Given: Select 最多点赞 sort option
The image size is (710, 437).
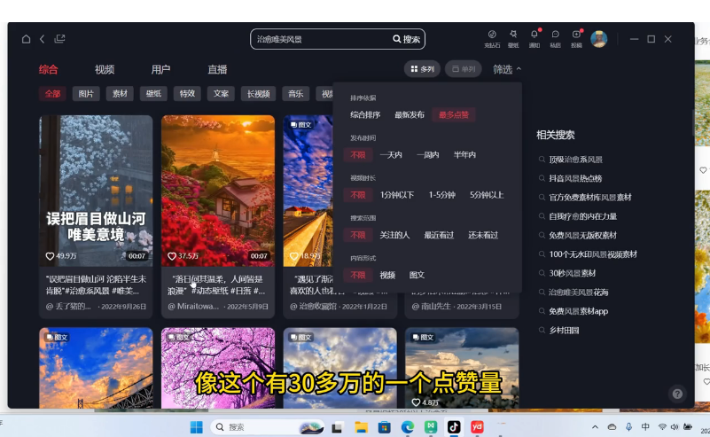Looking at the screenshot, I should [454, 115].
